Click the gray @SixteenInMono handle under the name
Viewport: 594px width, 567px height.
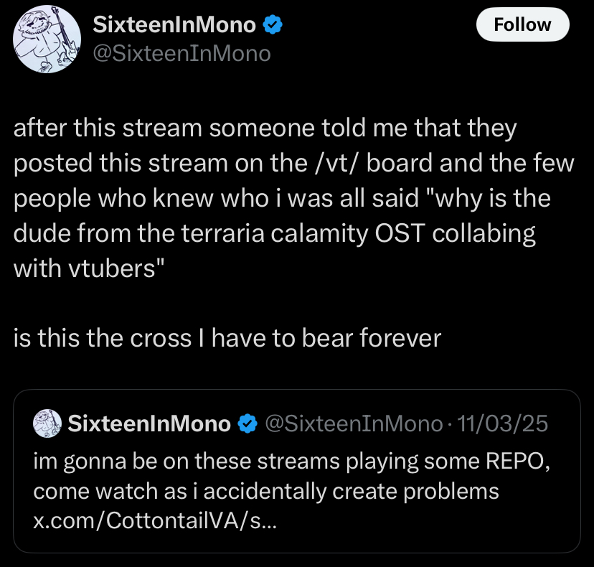(182, 53)
